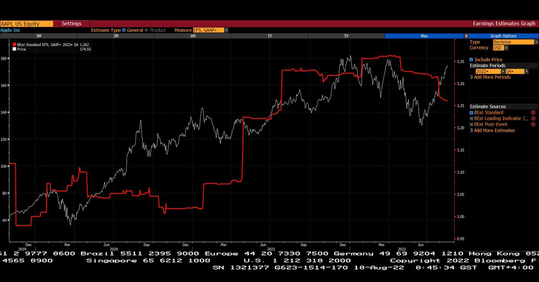The width and height of the screenshot is (539, 282).
Task: Select the Max time range tab
Action: point(424,36)
